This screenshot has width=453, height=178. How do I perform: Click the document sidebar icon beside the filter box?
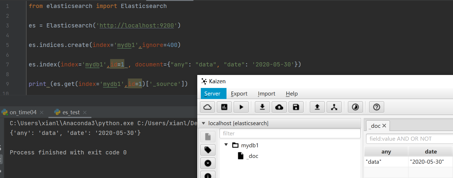point(208,137)
